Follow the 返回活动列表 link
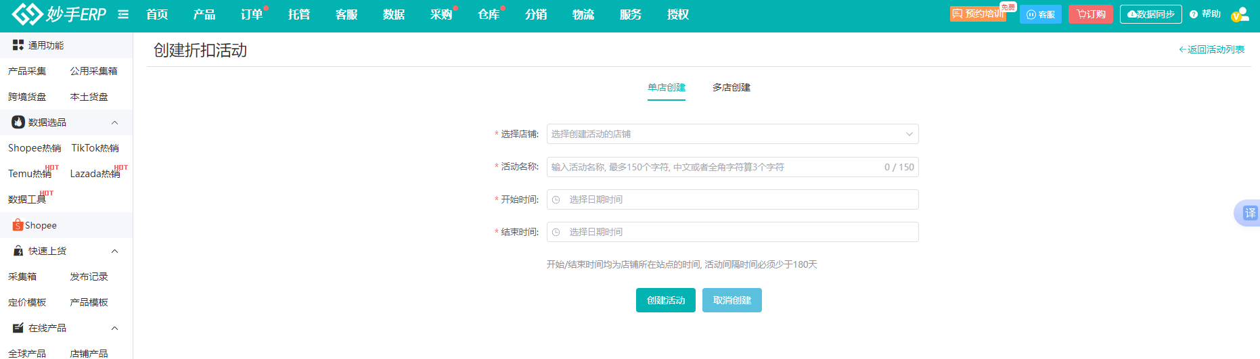1260x359 pixels. coord(1211,49)
